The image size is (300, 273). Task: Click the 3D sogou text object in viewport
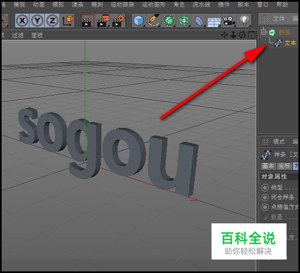click(108, 152)
